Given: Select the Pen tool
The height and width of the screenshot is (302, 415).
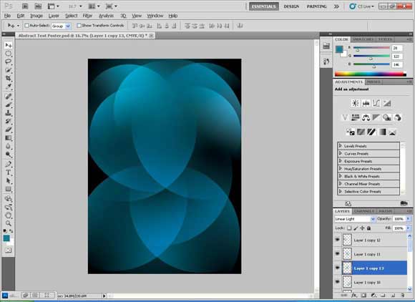Looking at the screenshot, I should pyautogui.click(x=8, y=164).
